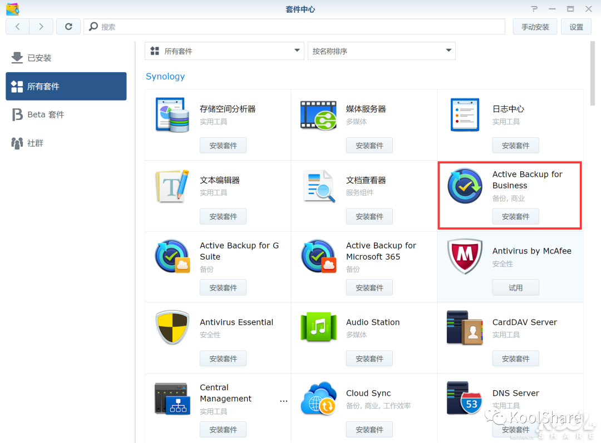601x443 pixels.
Task: Select All Packages (所有套件) in sidebar
Action: [x=66, y=86]
